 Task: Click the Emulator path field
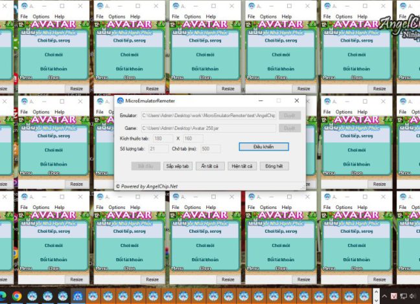(208, 116)
